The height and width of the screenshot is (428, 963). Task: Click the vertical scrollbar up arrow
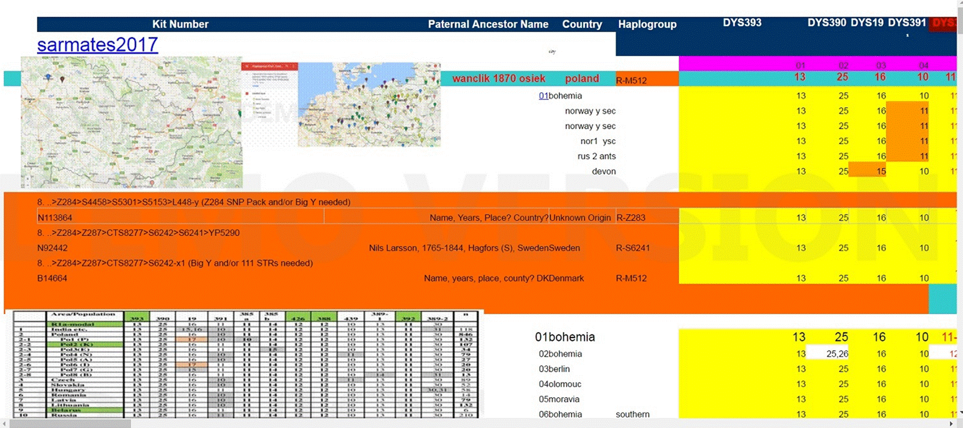coord(959,4)
